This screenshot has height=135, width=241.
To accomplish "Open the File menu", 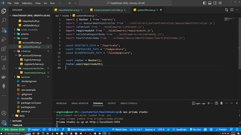I will 9,3.
